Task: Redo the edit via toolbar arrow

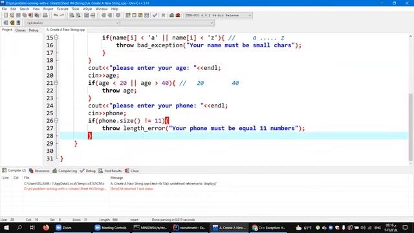Action: 62,16
